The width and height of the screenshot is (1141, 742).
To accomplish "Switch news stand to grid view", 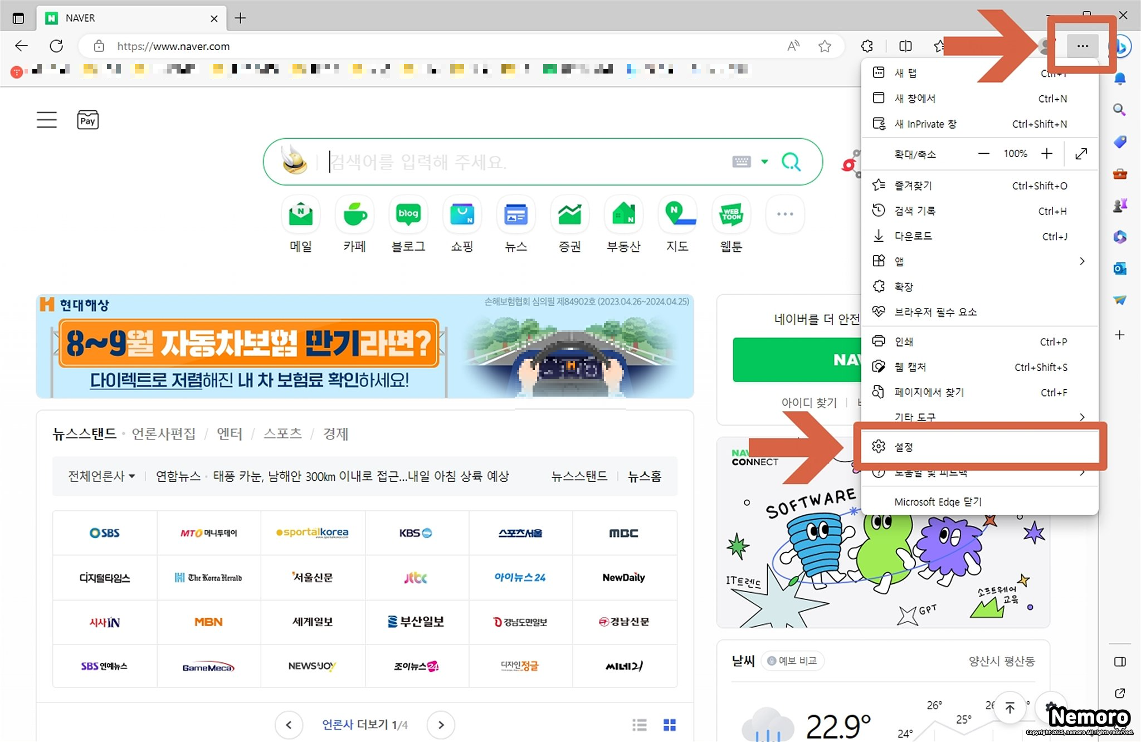I will [670, 725].
